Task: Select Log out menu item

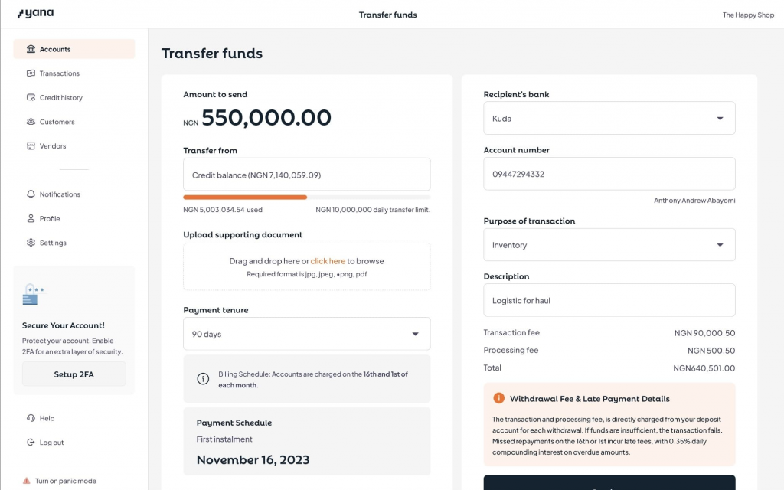Action: tap(51, 443)
